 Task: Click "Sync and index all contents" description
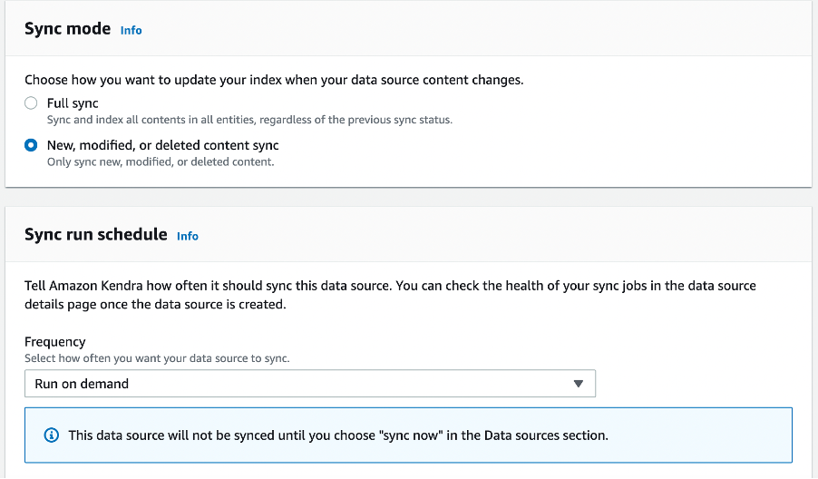(249, 120)
